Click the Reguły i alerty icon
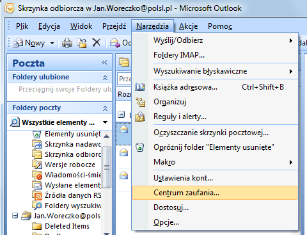 tap(140, 117)
